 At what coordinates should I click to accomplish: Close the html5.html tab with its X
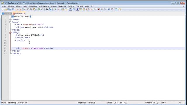[x=24, y=13]
